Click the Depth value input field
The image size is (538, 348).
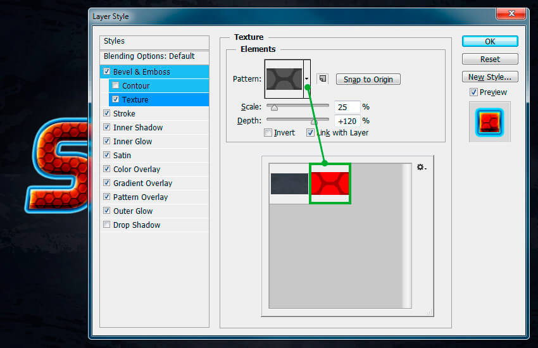[347, 121]
